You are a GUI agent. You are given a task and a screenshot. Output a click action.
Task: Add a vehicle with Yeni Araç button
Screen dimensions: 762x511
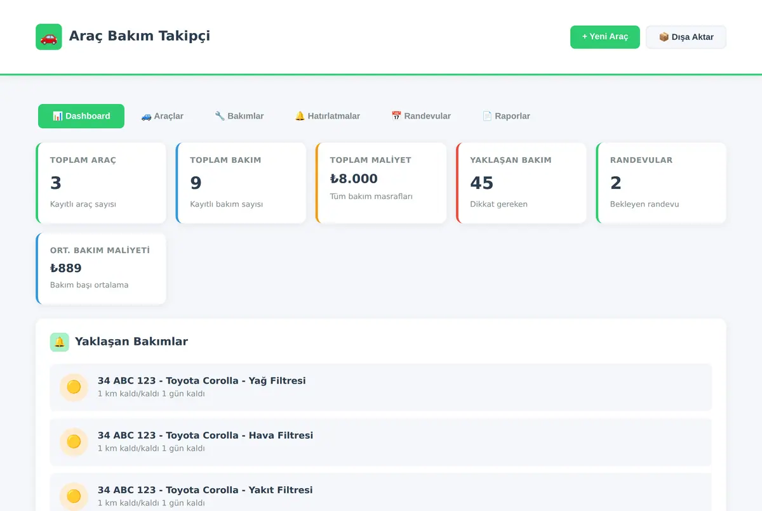click(x=605, y=37)
